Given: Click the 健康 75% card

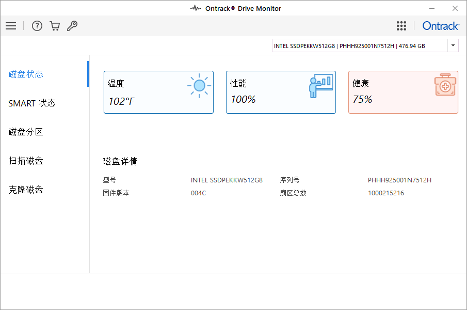Looking at the screenshot, I should pyautogui.click(x=403, y=92).
